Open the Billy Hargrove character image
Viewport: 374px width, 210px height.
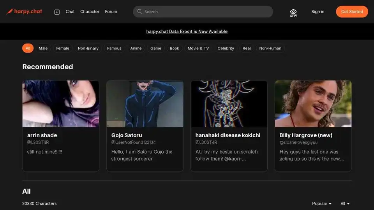[x=313, y=103]
